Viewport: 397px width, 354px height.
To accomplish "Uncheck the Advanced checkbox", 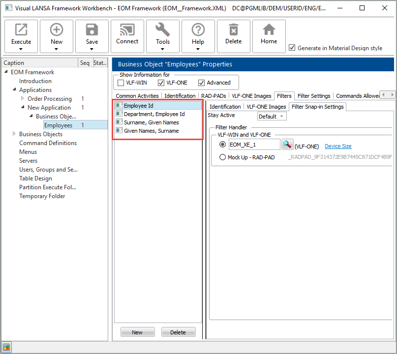I will coord(201,83).
